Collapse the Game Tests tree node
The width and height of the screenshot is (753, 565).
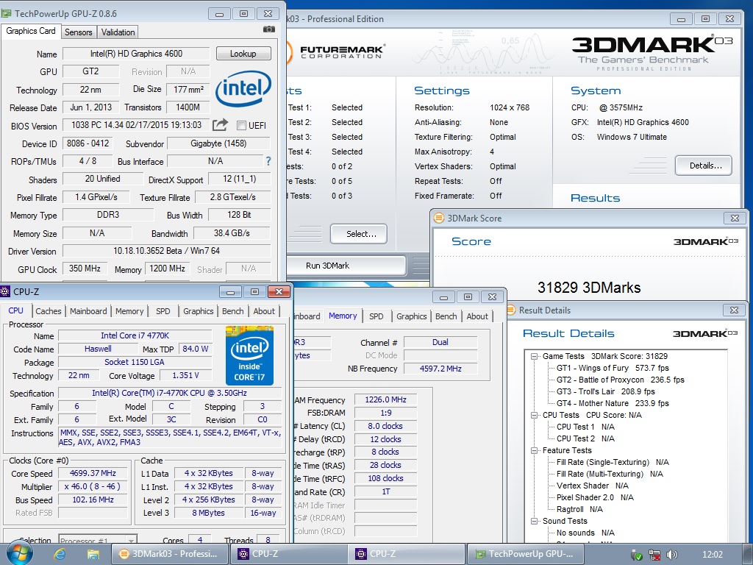coord(535,356)
